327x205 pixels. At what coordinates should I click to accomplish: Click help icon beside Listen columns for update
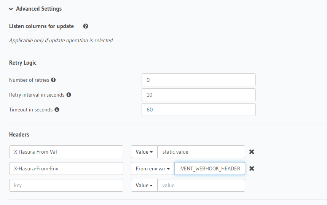pos(86,26)
